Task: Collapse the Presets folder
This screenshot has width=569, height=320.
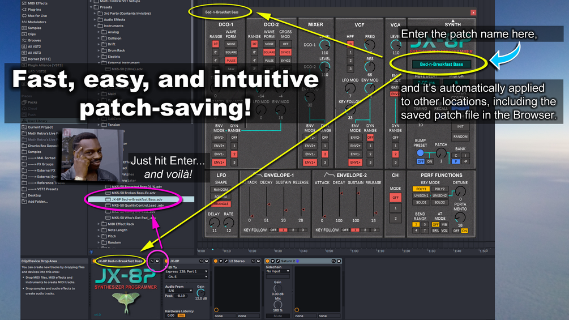Action: (x=92, y=7)
